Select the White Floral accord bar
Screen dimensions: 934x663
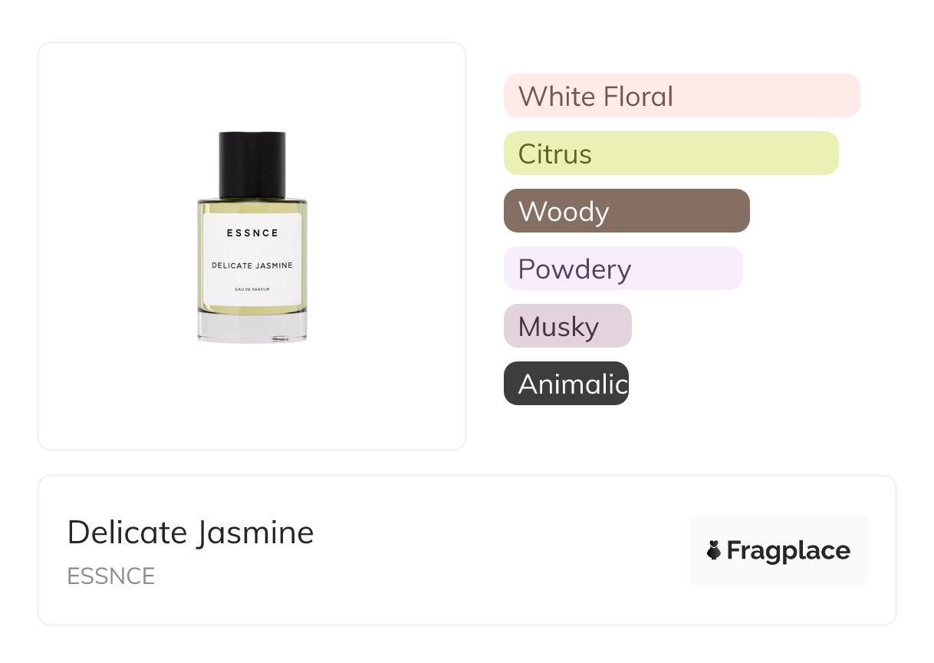[681, 96]
